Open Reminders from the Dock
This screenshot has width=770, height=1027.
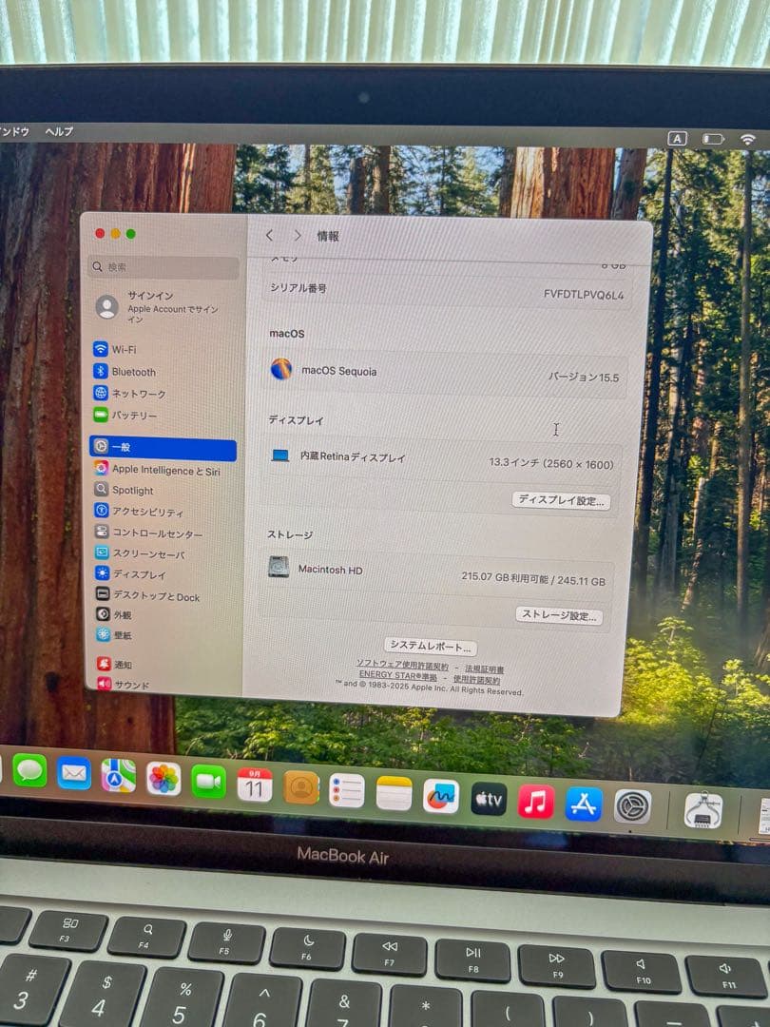click(347, 790)
